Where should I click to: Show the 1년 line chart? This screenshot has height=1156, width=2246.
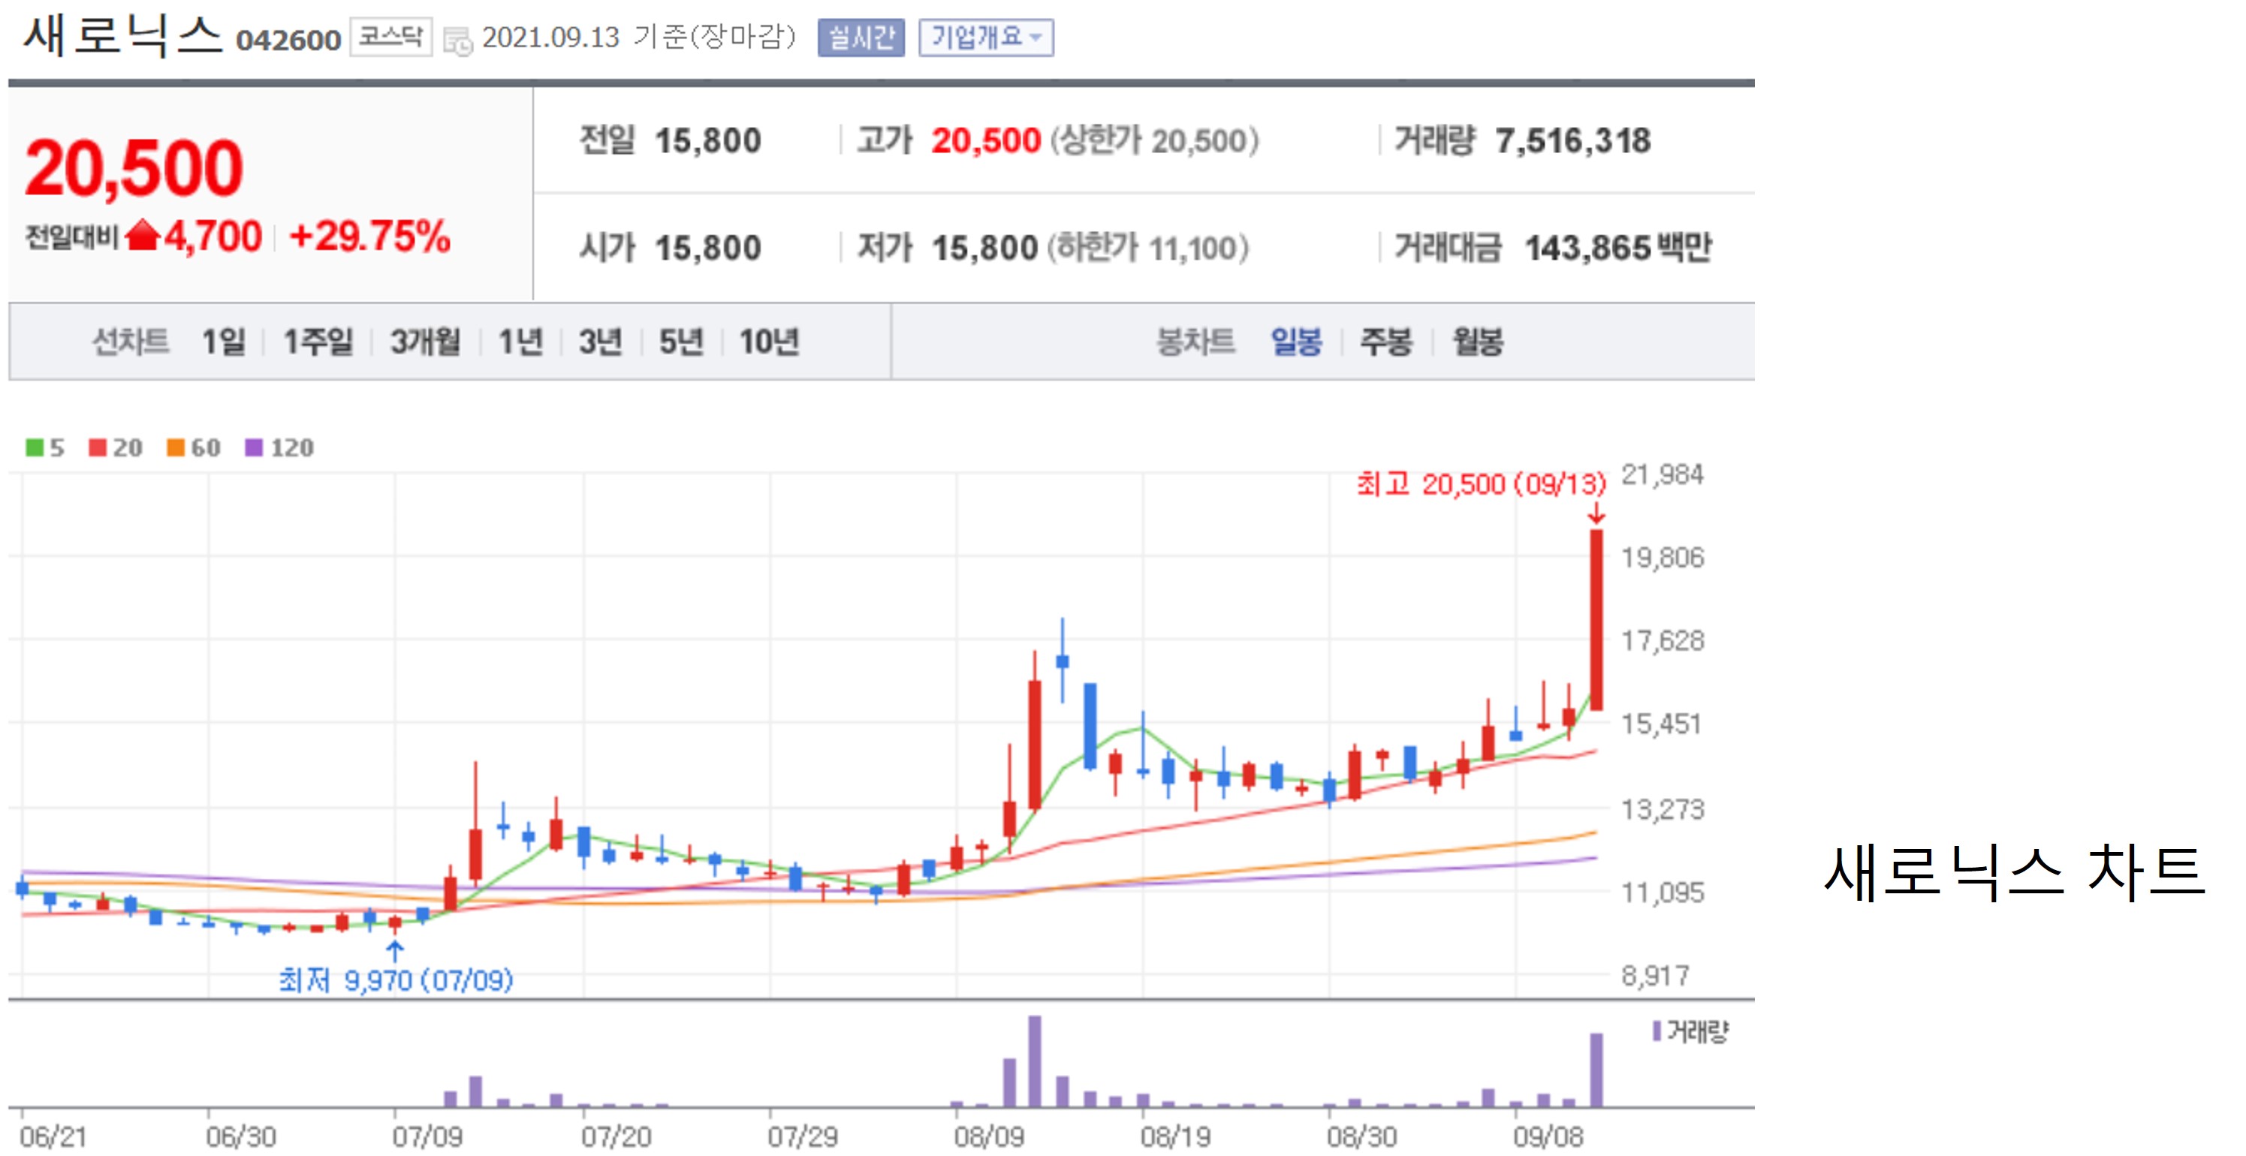tap(520, 342)
